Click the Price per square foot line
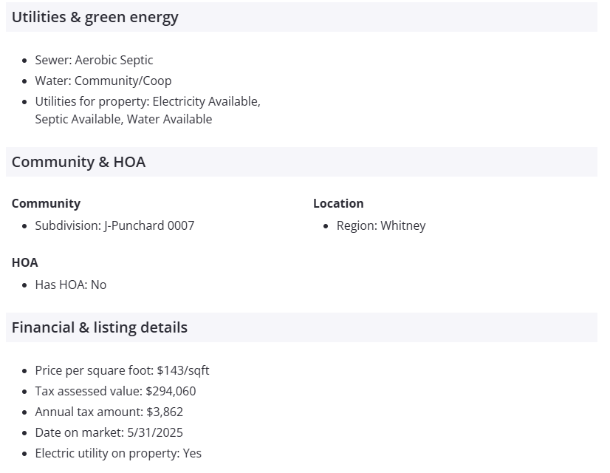This screenshot has width=610, height=473. (122, 370)
